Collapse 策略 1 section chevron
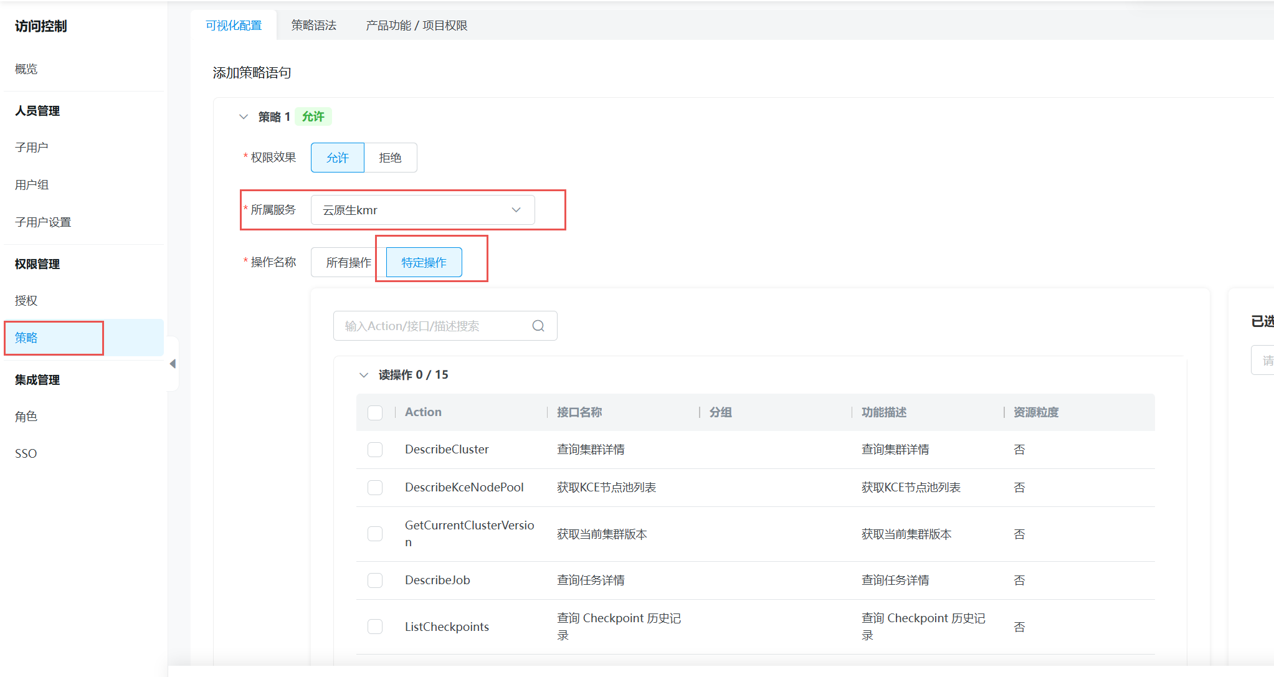 (x=244, y=116)
